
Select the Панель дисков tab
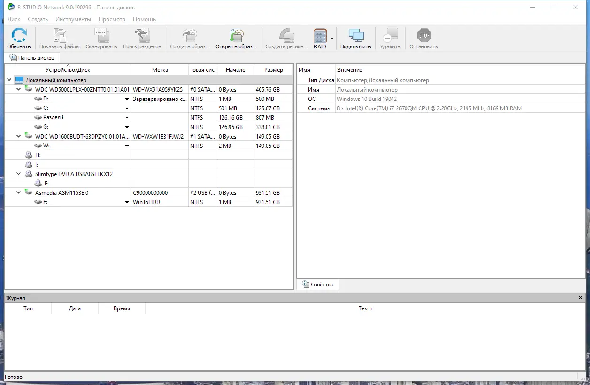pyautogui.click(x=32, y=57)
